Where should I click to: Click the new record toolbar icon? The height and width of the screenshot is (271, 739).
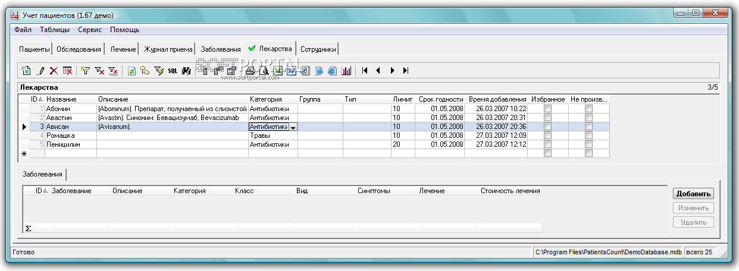click(26, 71)
